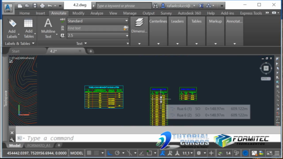The height and width of the screenshot is (159, 283).
Task: Toggle snap mode in status bar
Action: coord(96,153)
